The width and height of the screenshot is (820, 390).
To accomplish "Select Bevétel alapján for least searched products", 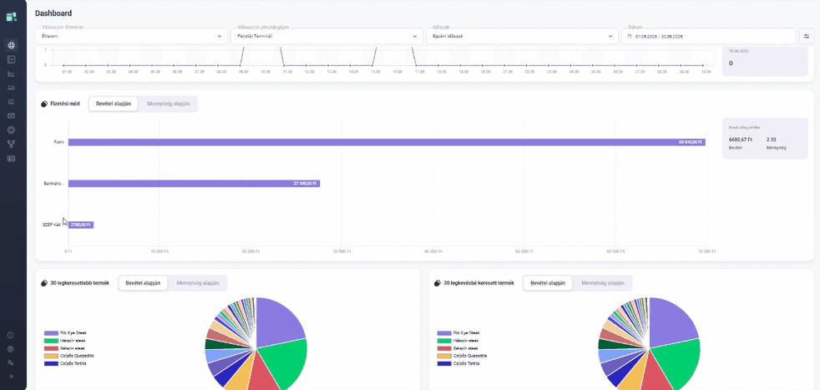I will pyautogui.click(x=548, y=283).
